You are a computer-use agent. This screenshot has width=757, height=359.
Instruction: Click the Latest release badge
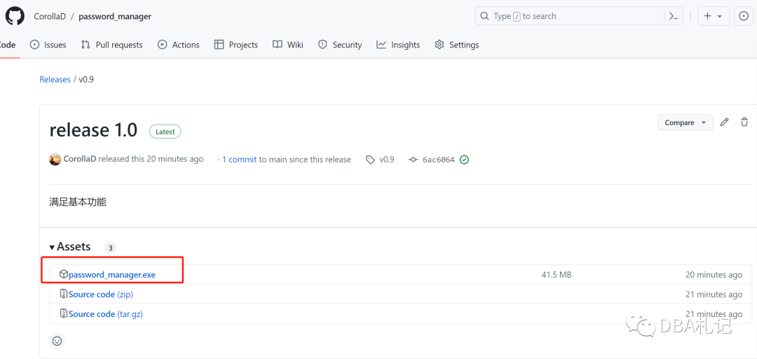pos(165,132)
